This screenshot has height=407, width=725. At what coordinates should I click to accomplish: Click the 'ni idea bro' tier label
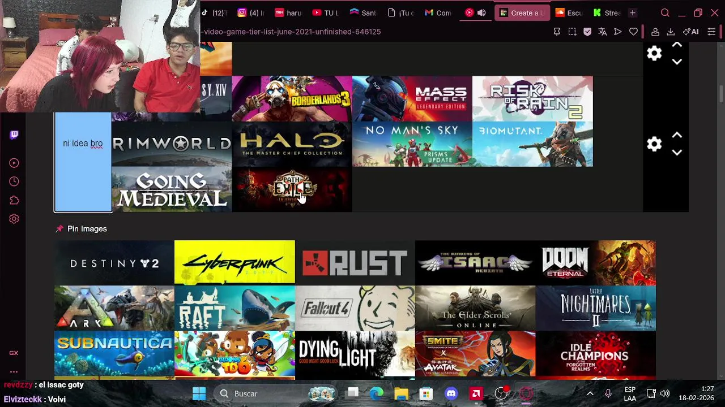[83, 144]
